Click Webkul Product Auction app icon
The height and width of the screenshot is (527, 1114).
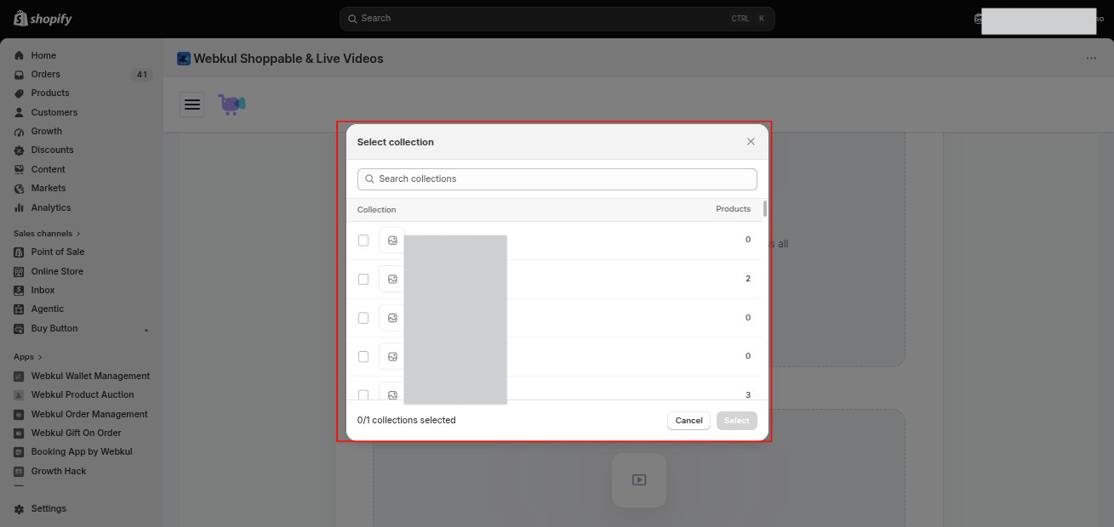[x=20, y=394]
